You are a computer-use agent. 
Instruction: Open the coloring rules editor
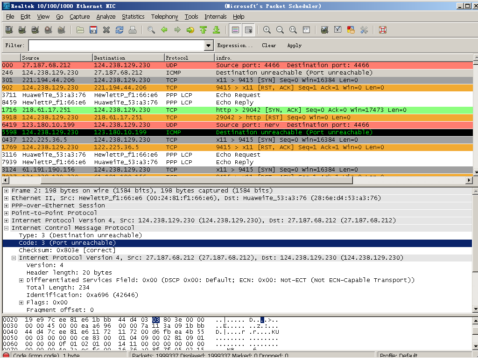click(x=351, y=30)
